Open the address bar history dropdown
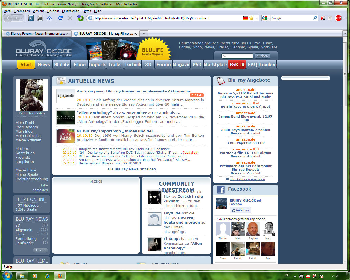The image size is (350, 280). coord(257,18)
